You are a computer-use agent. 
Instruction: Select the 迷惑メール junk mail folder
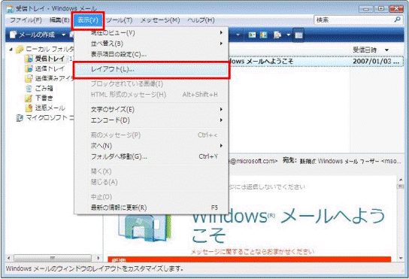(45, 108)
